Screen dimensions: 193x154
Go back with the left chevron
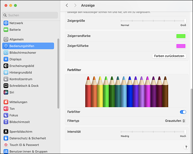click(67, 5)
